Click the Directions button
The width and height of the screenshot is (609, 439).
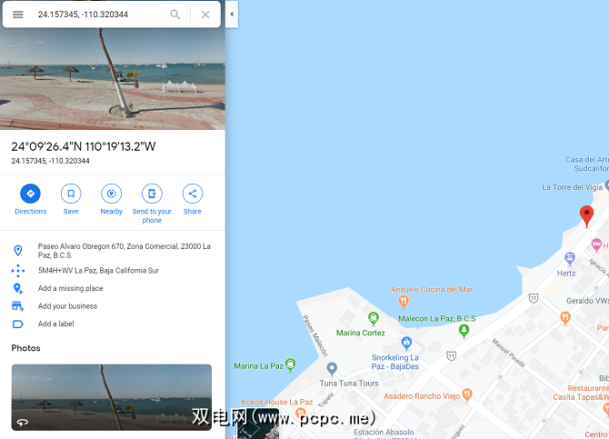[x=30, y=199]
